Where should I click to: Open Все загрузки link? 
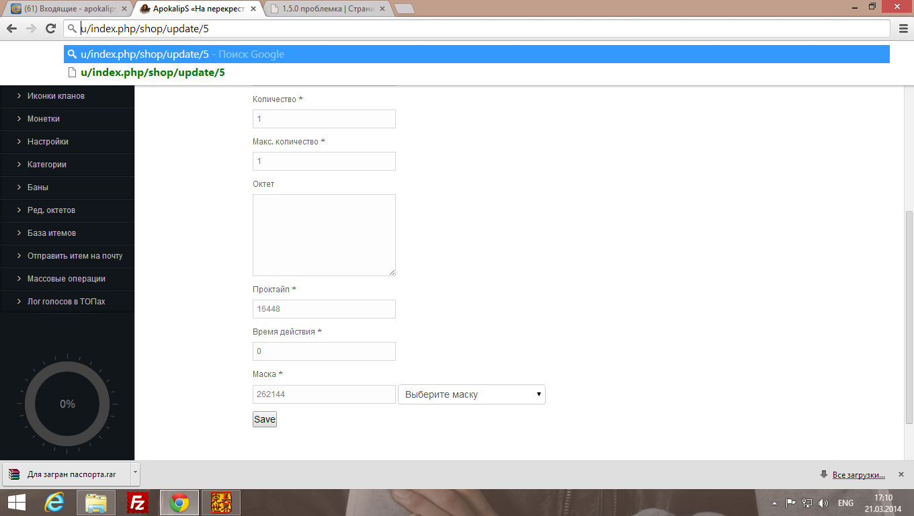point(858,474)
